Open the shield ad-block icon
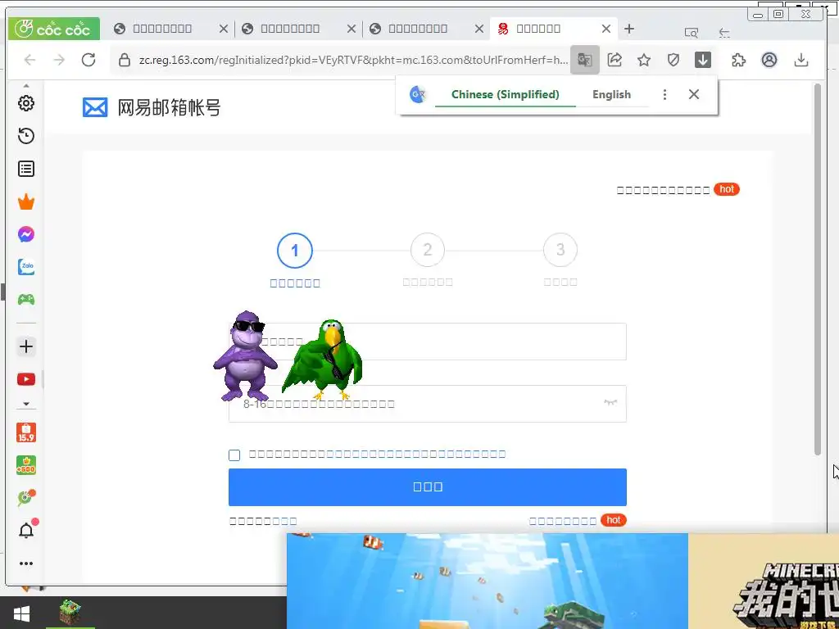 coord(673,60)
